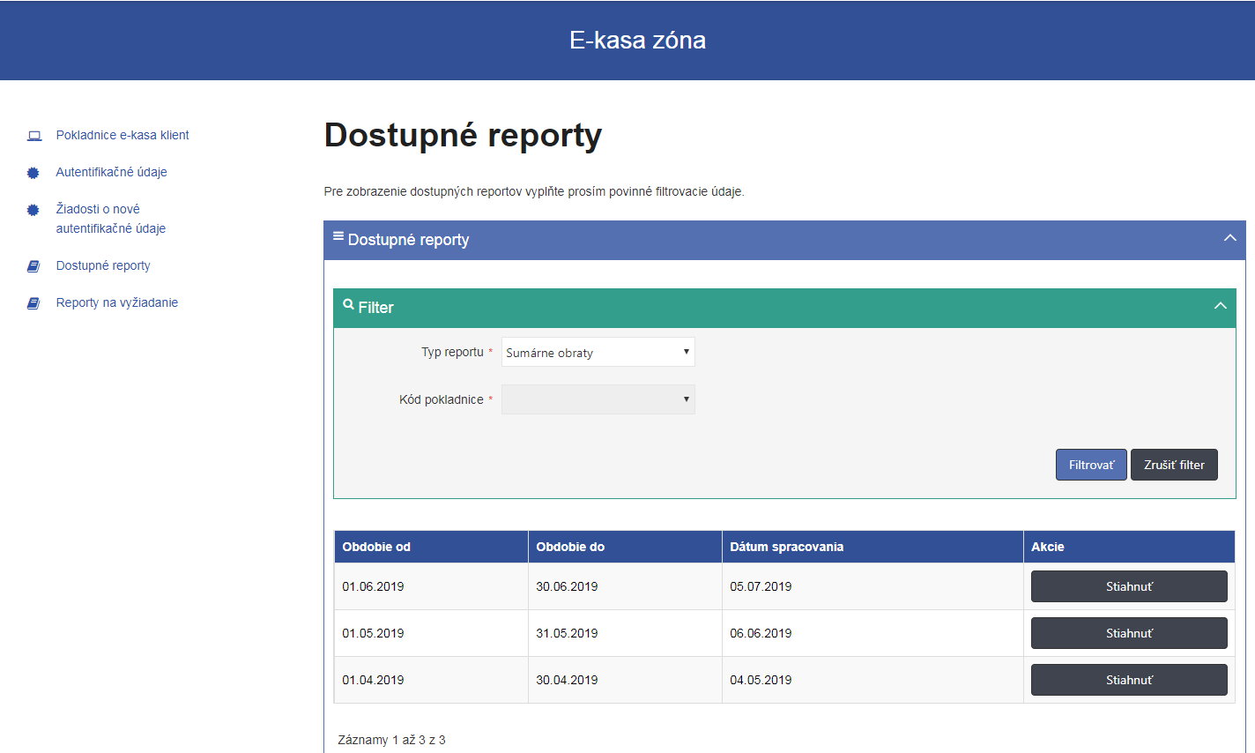Click the book icon beside Reporty na vyžiadanie
The image size is (1255, 753).
pos(33,303)
